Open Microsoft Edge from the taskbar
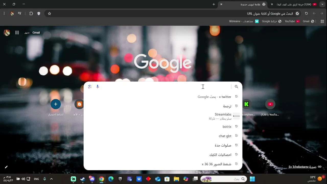 click(111, 179)
